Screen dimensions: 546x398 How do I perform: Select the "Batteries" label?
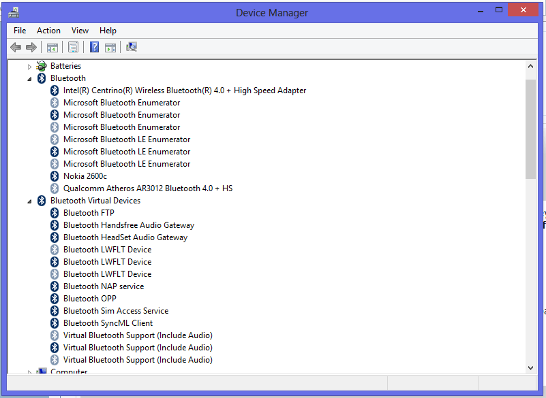[66, 66]
